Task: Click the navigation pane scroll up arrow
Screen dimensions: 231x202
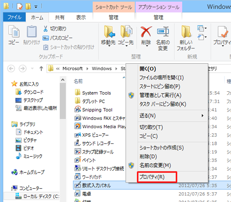Action: (63, 80)
